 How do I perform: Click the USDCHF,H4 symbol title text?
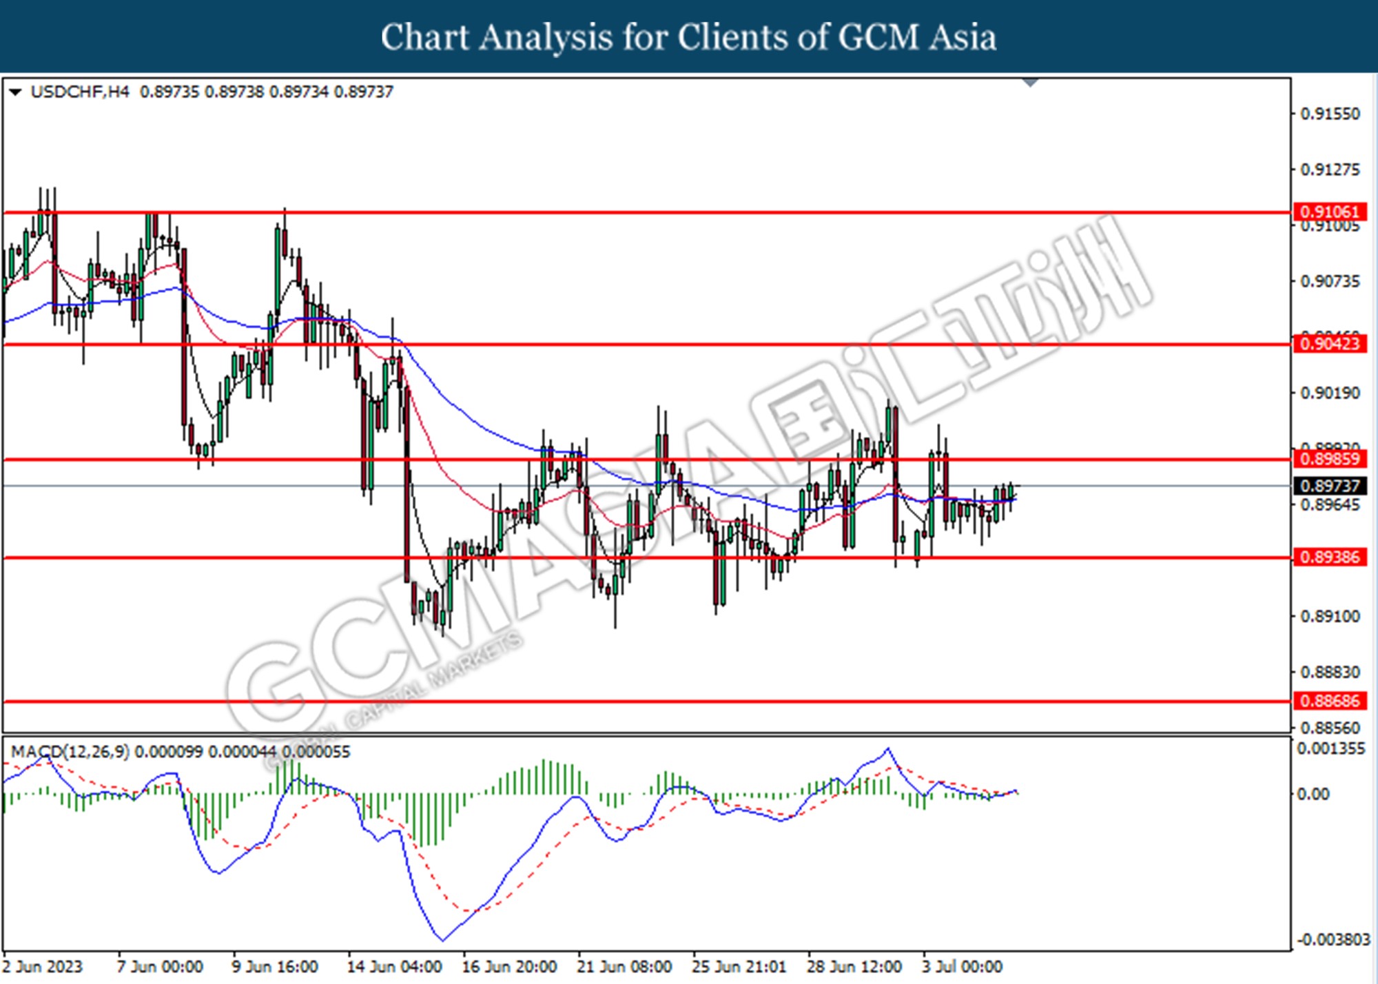[80, 92]
